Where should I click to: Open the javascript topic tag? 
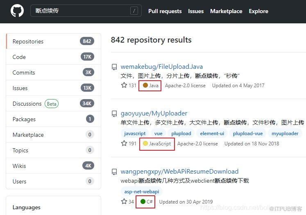coord(135,134)
